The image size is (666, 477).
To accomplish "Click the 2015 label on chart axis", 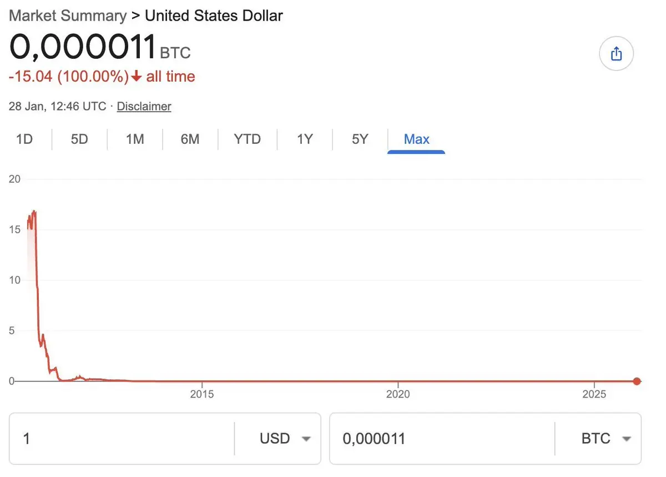I will 202,394.
